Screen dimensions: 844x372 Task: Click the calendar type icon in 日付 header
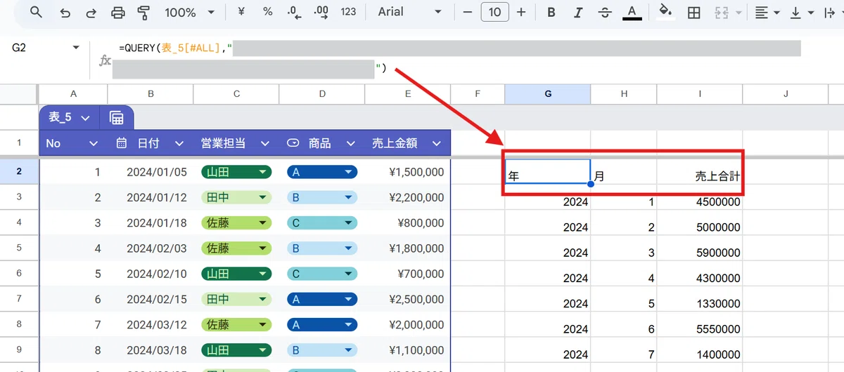click(122, 143)
